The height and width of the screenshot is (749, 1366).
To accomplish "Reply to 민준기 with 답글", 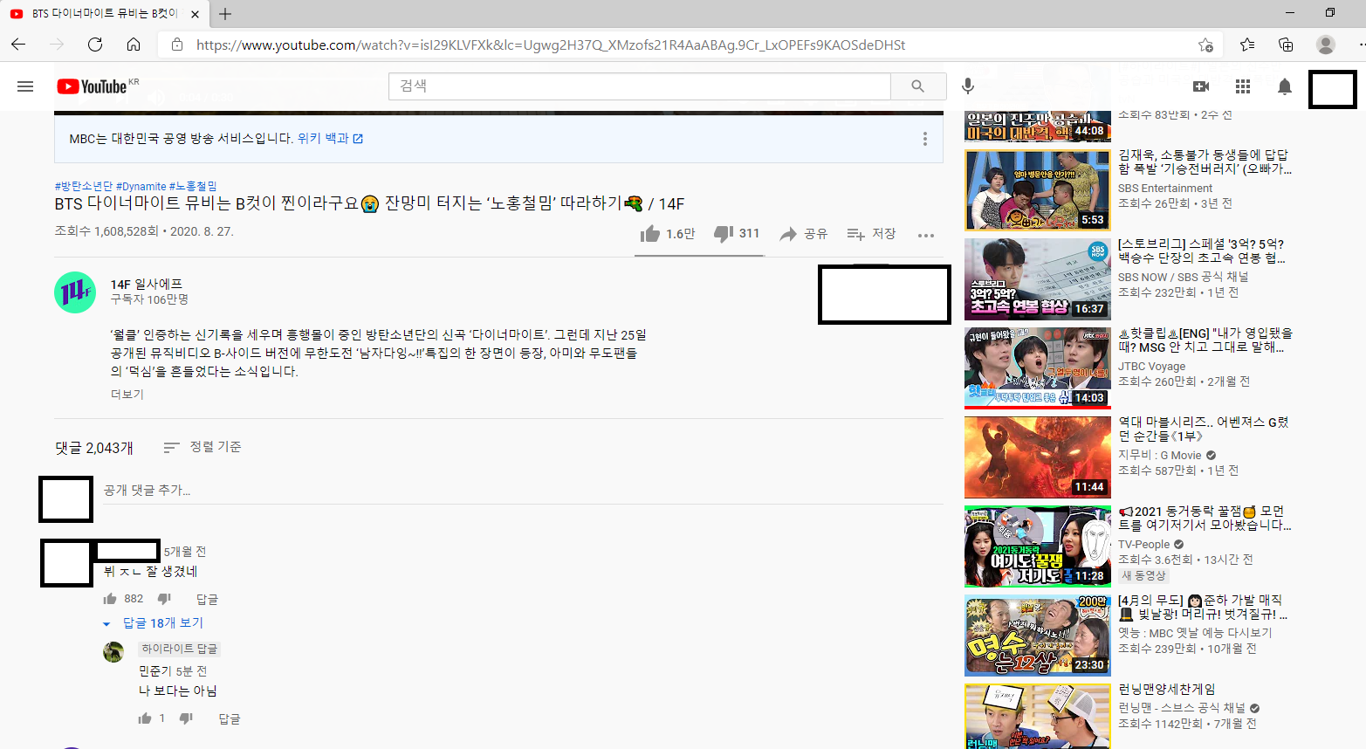I will point(230,718).
